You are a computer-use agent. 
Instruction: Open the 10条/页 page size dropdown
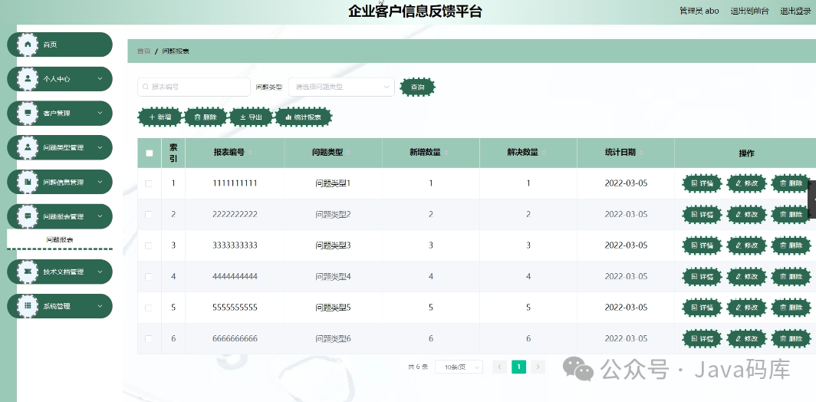pos(459,367)
